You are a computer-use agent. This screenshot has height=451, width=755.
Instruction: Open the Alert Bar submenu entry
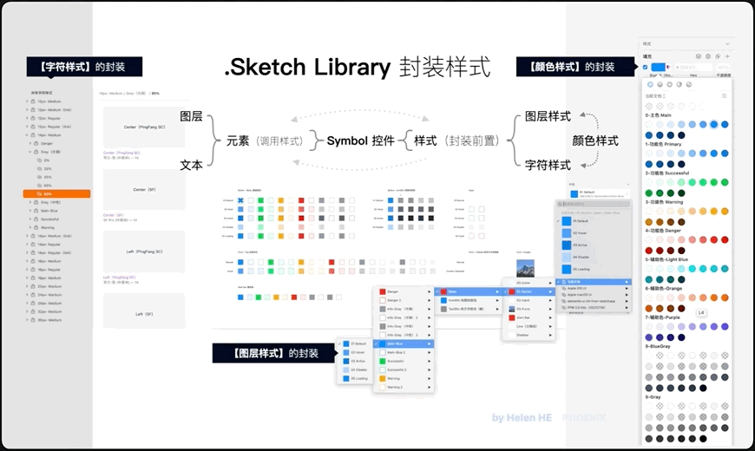pyautogui.click(x=528, y=317)
